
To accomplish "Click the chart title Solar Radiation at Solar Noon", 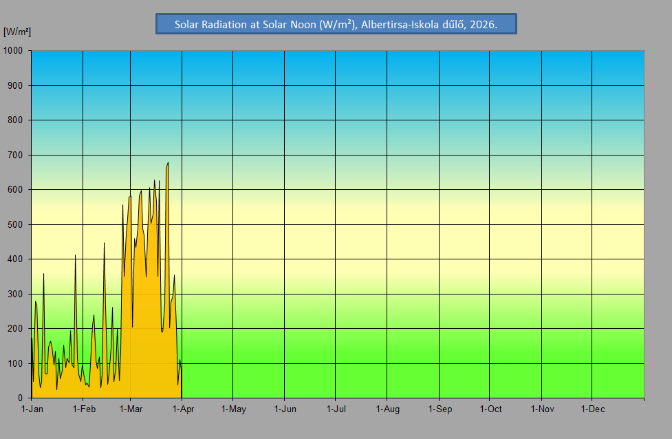I will [336, 24].
